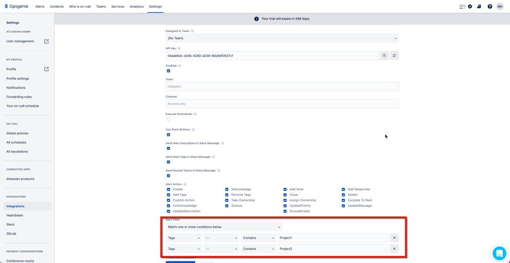Open the Match one or more conditions dropdown
Viewport: 510px width, 263px height.
point(224,227)
